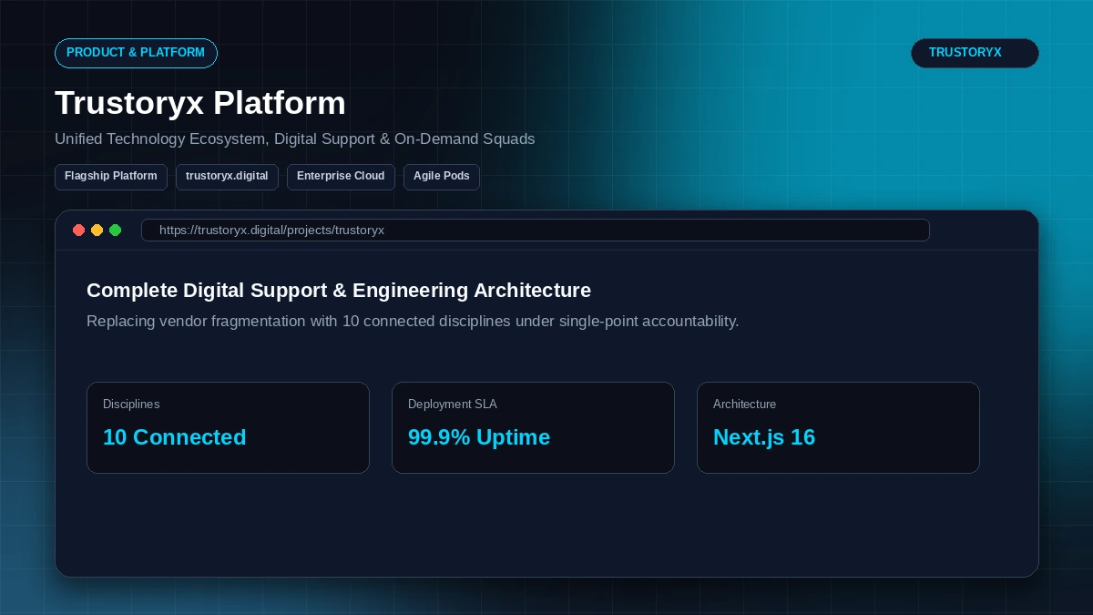
Task: Click the Next.js 16 value
Action: (764, 437)
